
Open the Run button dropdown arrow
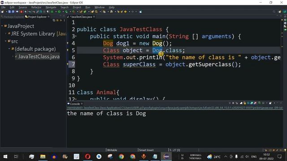pos(63,12)
